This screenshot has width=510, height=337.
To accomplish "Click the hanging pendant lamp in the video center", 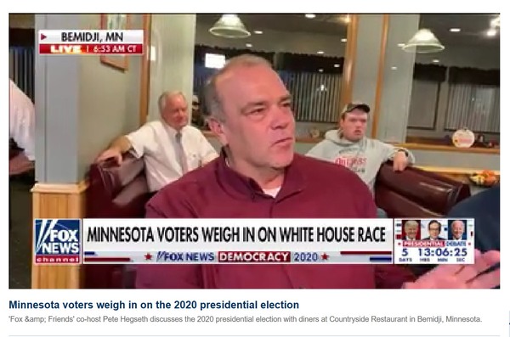I will (229, 26).
